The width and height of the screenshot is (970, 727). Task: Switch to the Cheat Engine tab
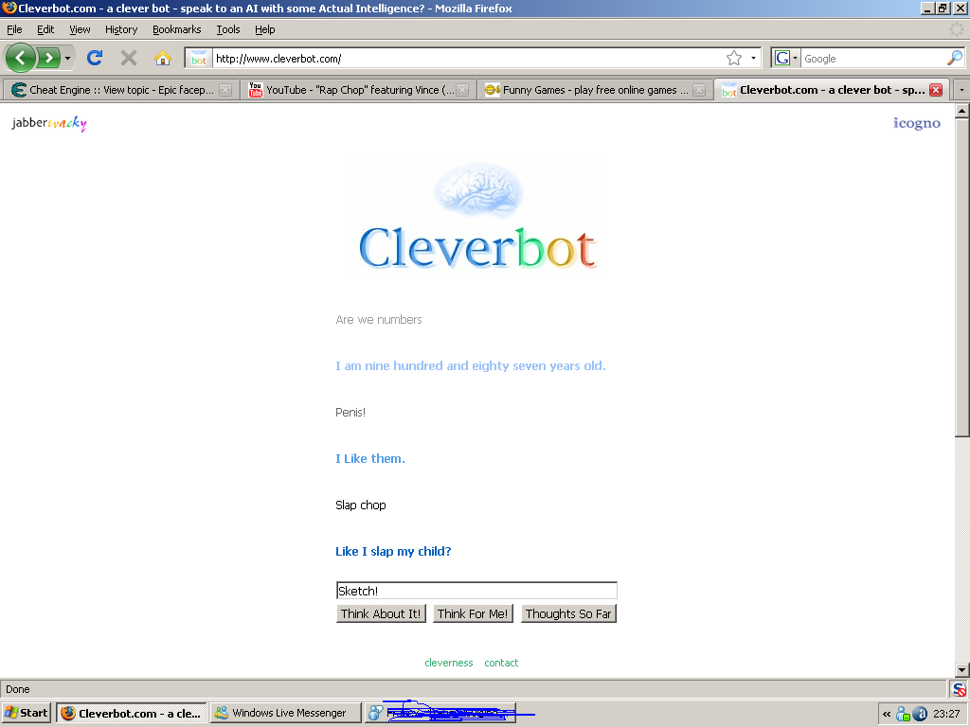coord(120,90)
